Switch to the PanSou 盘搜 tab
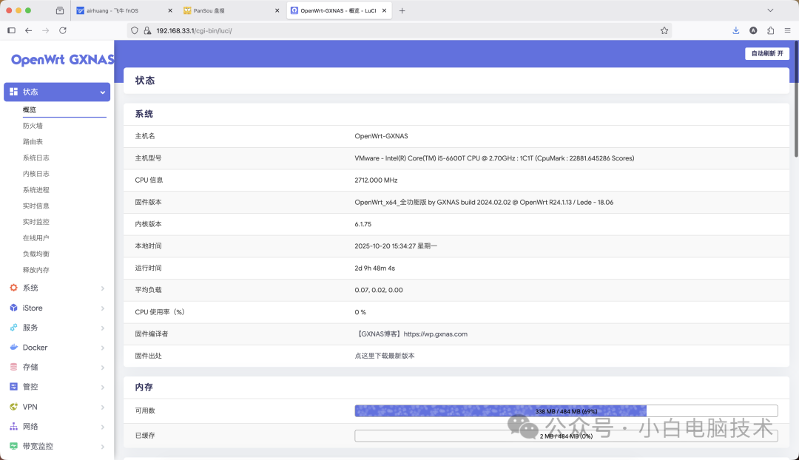The height and width of the screenshot is (460, 799). tap(232, 10)
